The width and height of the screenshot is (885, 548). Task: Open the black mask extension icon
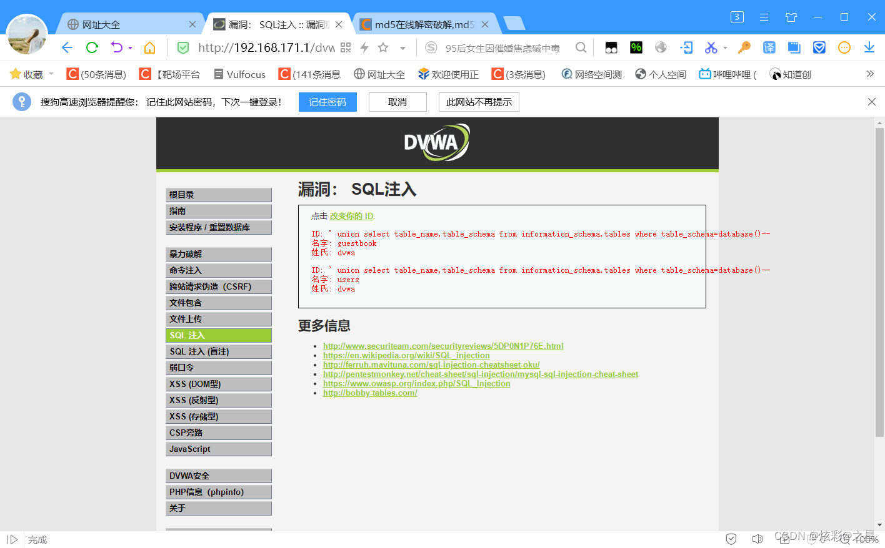point(611,47)
